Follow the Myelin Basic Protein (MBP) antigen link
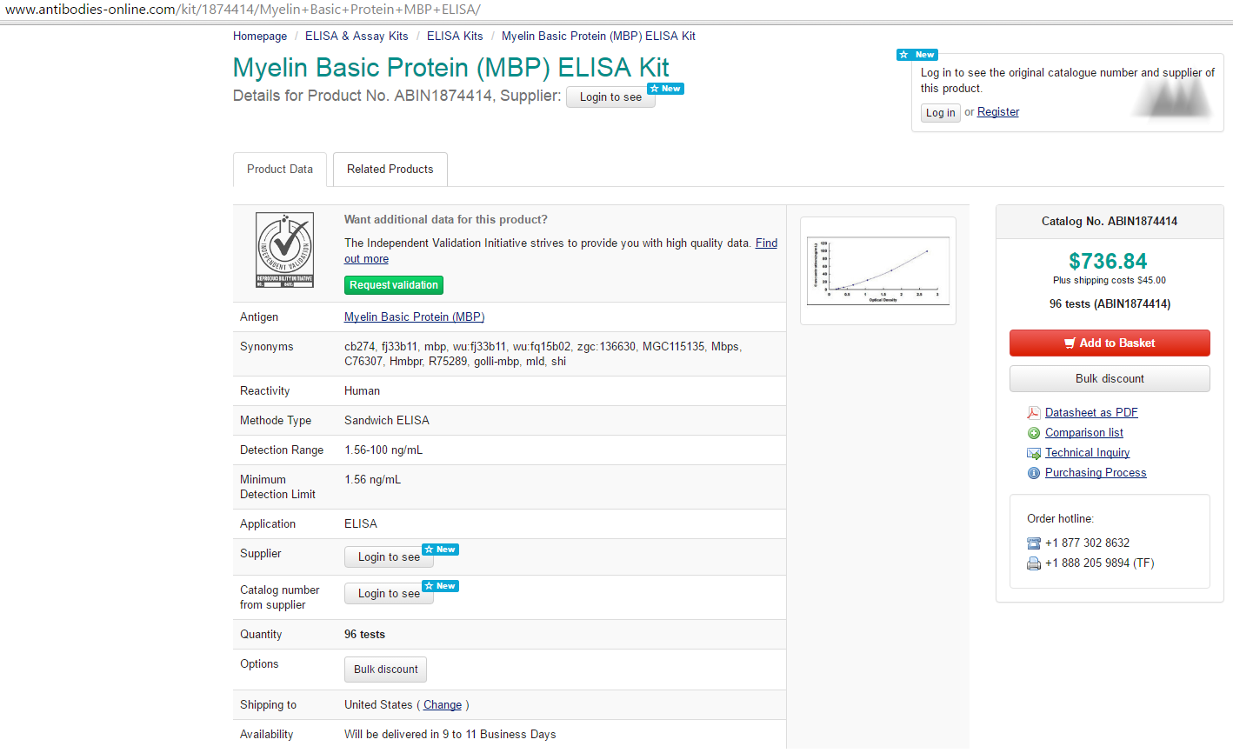Screen dimensions: 1233x753 414,317
